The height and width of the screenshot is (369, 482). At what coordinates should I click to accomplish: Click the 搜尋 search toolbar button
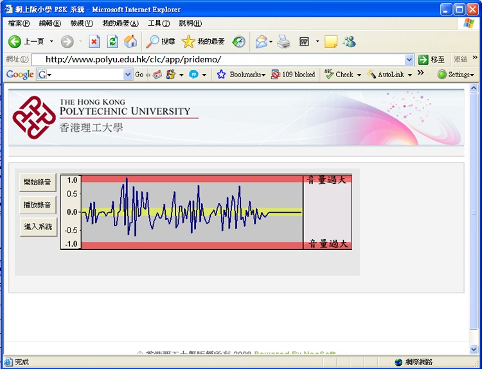161,42
